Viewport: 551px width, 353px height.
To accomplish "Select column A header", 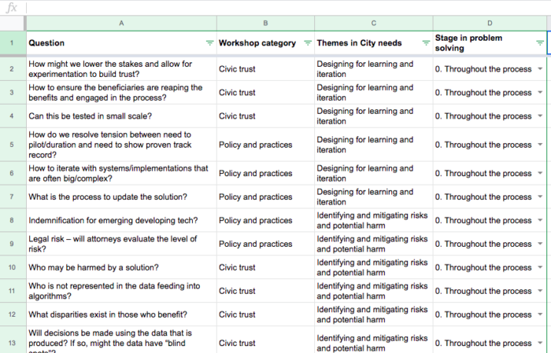I will [x=121, y=23].
